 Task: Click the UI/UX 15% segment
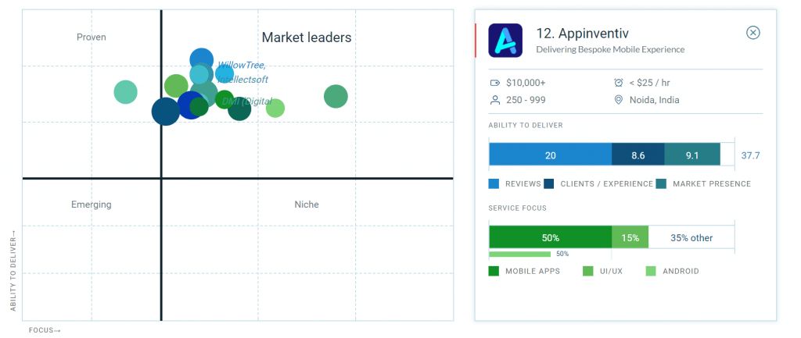coord(630,237)
